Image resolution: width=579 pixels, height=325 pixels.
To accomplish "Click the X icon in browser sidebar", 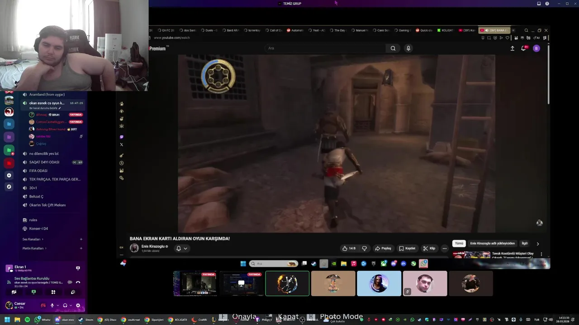I will pyautogui.click(x=121, y=144).
